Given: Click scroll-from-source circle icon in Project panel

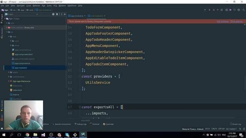Looking at the screenshot, I should click(x=53, y=14).
